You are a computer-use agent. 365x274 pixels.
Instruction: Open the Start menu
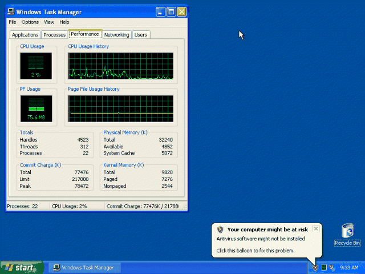pyautogui.click(x=22, y=268)
